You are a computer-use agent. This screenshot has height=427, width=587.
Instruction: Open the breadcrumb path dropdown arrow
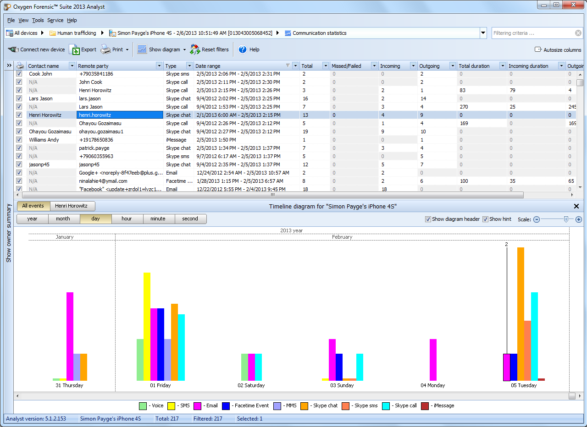pos(483,33)
